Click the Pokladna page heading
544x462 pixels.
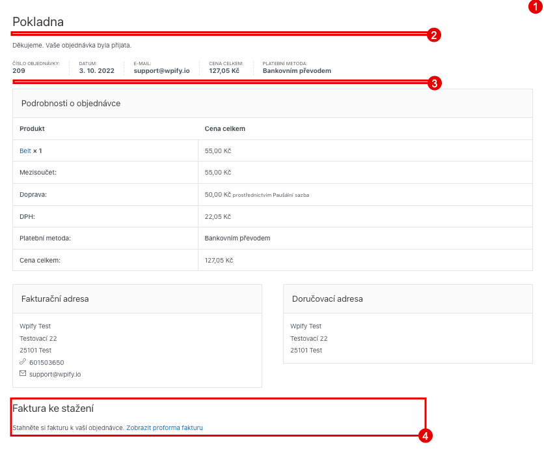[x=38, y=22]
